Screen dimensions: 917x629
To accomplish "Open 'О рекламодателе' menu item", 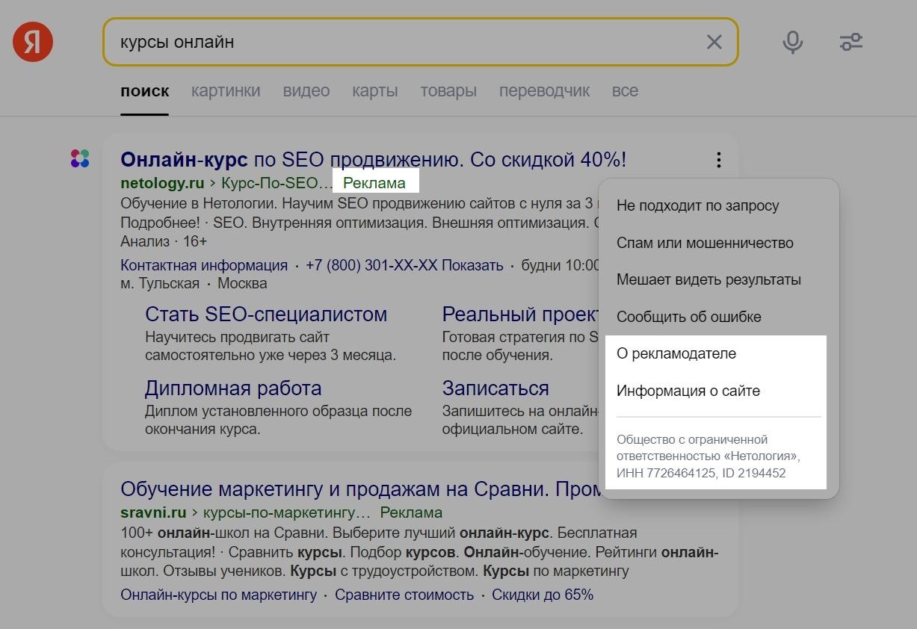I will (676, 353).
